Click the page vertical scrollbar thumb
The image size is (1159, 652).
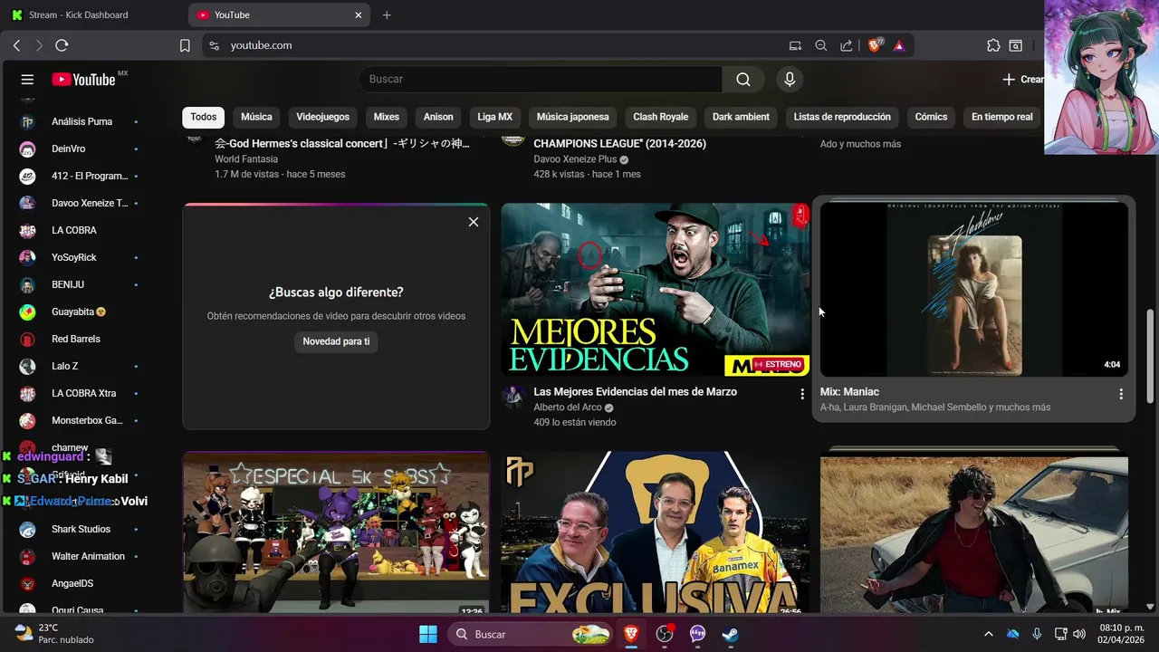tap(1151, 355)
